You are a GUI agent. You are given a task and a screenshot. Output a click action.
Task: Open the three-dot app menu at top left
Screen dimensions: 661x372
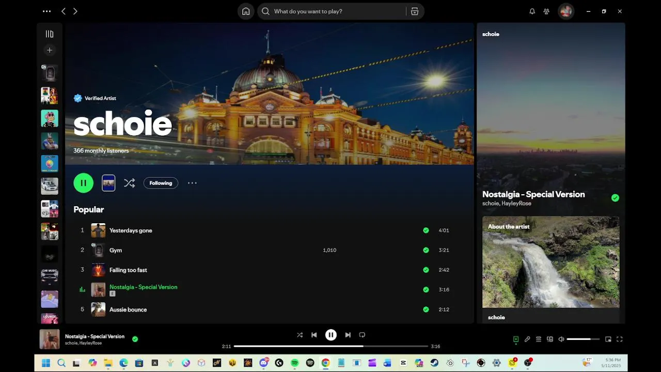pyautogui.click(x=47, y=11)
